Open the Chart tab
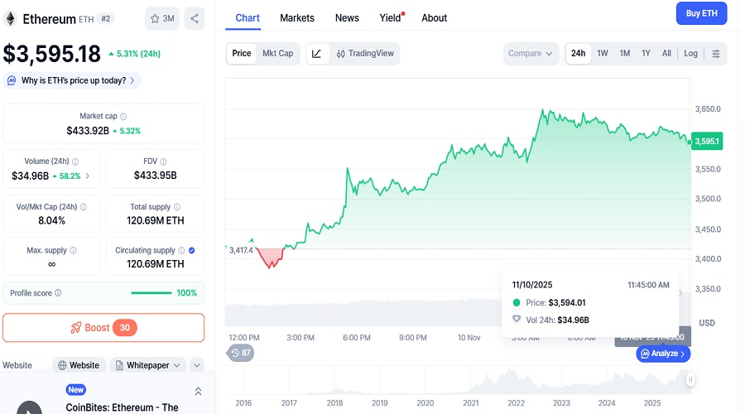This screenshot has height=414, width=745. [x=248, y=18]
